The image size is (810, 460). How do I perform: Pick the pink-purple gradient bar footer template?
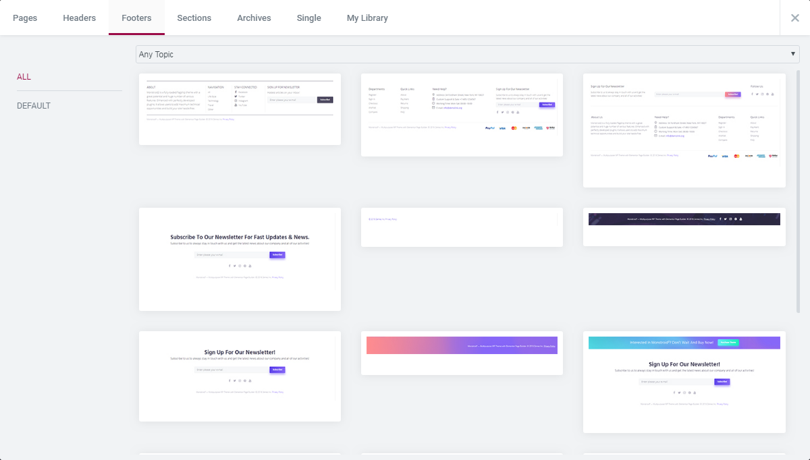pyautogui.click(x=462, y=353)
